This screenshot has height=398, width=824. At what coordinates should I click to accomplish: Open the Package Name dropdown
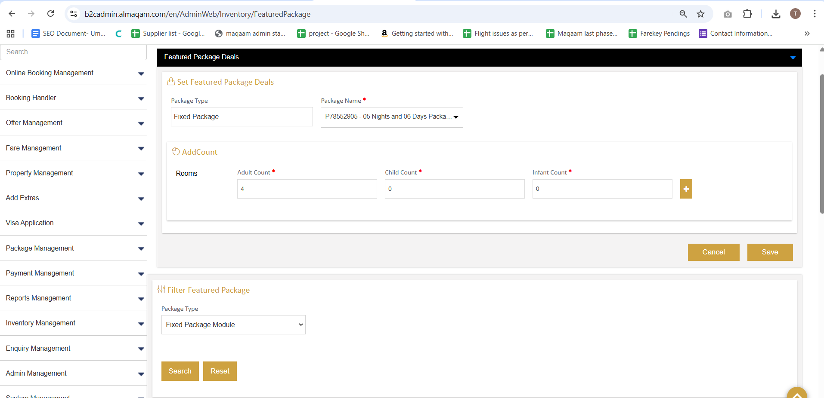click(391, 117)
